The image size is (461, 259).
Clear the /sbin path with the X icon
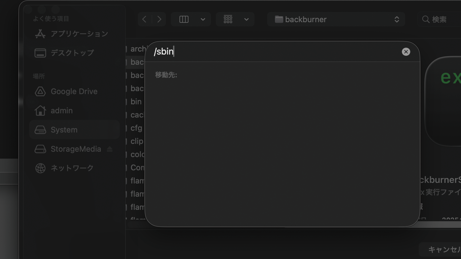pos(406,52)
